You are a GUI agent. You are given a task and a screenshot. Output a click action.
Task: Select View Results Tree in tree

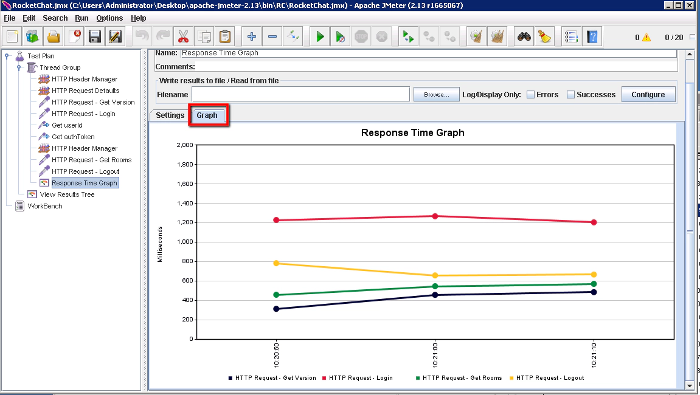click(67, 194)
